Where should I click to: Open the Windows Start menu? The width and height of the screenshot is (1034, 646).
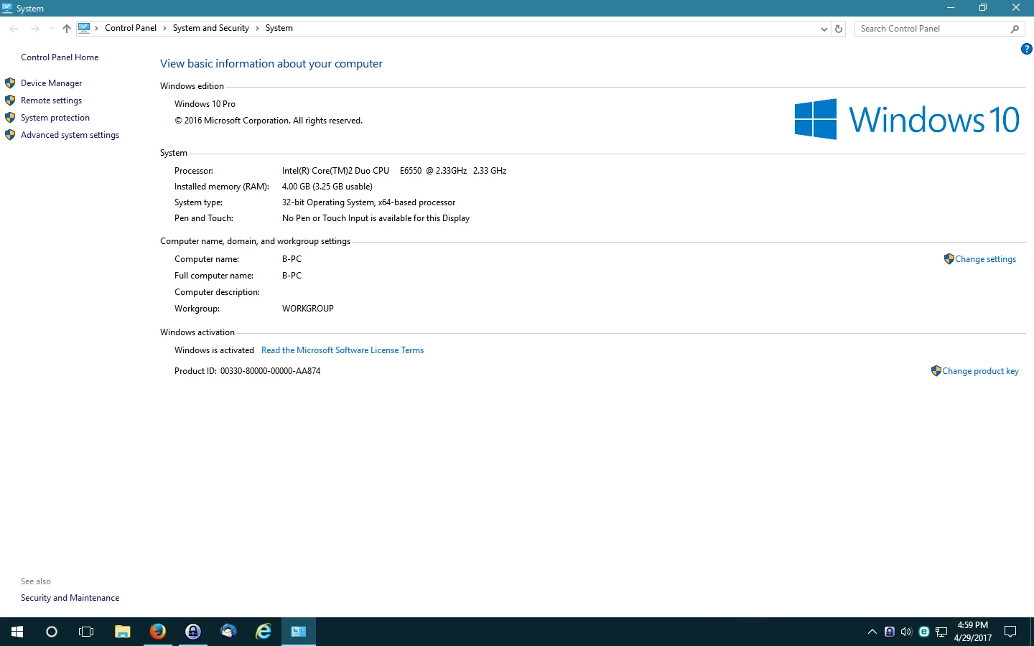point(17,632)
